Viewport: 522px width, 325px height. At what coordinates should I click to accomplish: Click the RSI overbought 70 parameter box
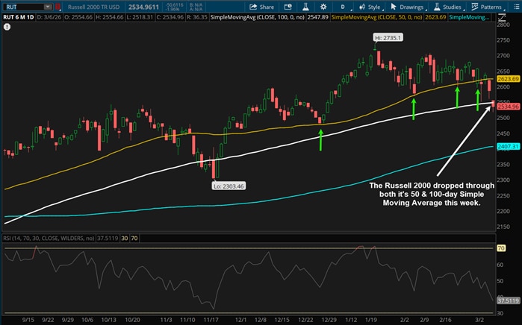pos(134,238)
